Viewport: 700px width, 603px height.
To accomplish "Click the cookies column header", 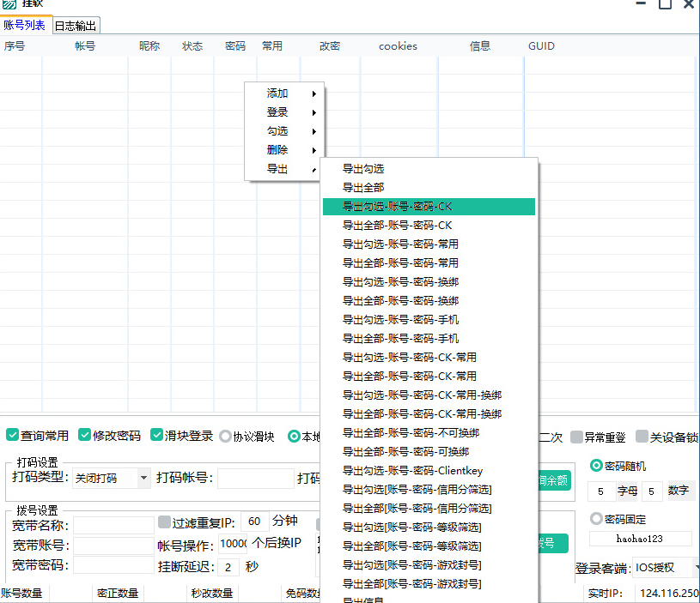I will tap(398, 46).
